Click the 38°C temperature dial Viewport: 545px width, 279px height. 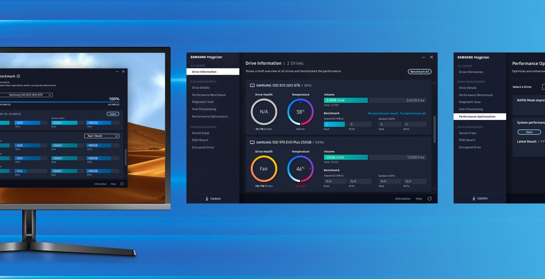coord(301,112)
